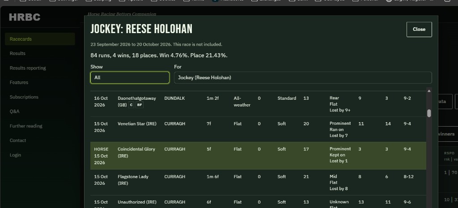Click weight 9-6 in Unauthorized row
The height and width of the screenshot is (208, 458).
(x=407, y=202)
